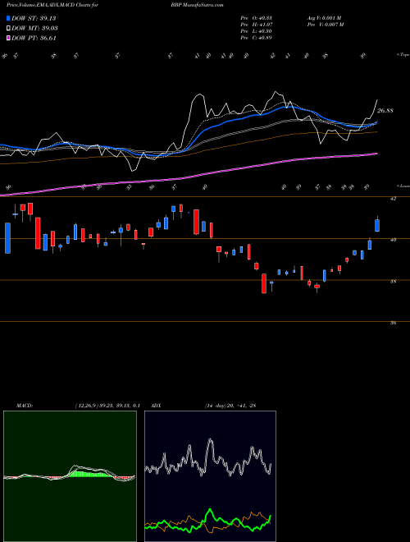Click the ADX '(14 day) 20, +41, -28' parameters

pos(230,406)
